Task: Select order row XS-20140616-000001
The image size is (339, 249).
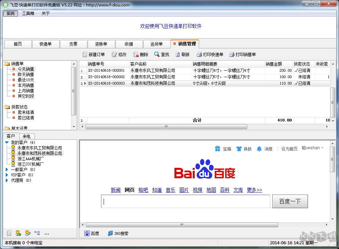Action: (205, 71)
